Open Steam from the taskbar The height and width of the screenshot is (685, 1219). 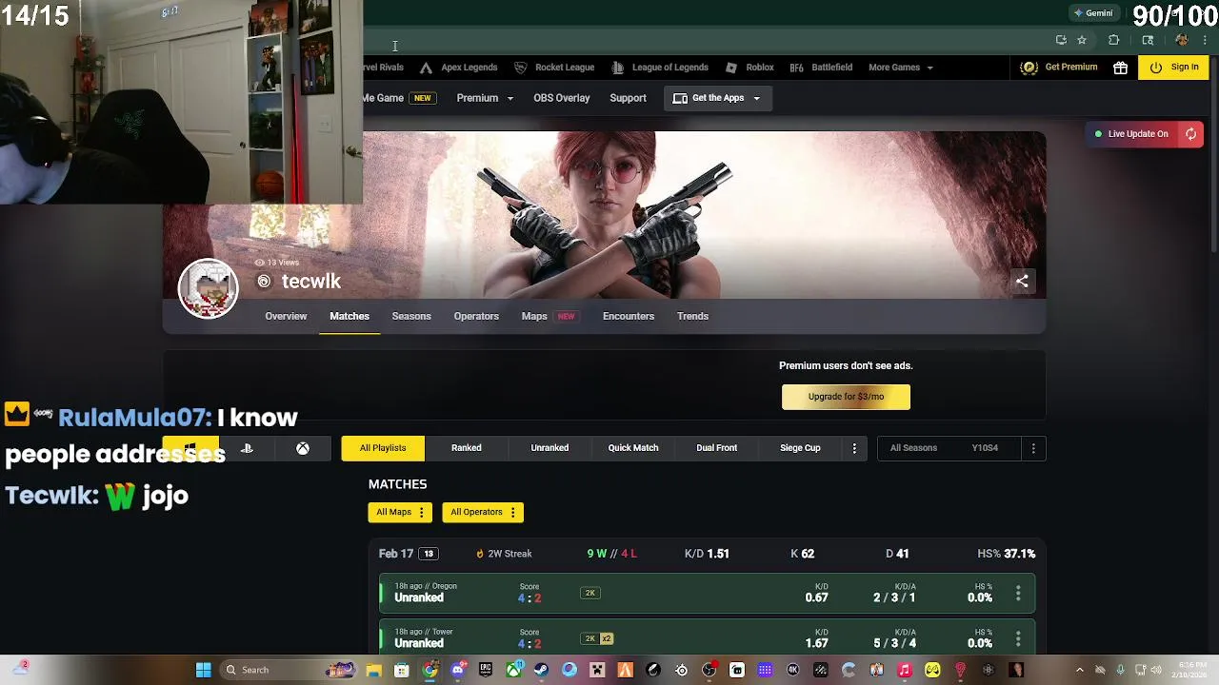(541, 670)
